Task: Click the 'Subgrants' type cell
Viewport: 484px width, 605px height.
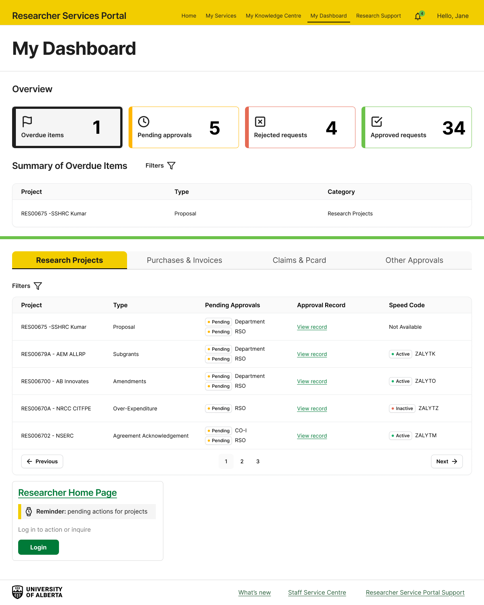Action: click(x=126, y=354)
